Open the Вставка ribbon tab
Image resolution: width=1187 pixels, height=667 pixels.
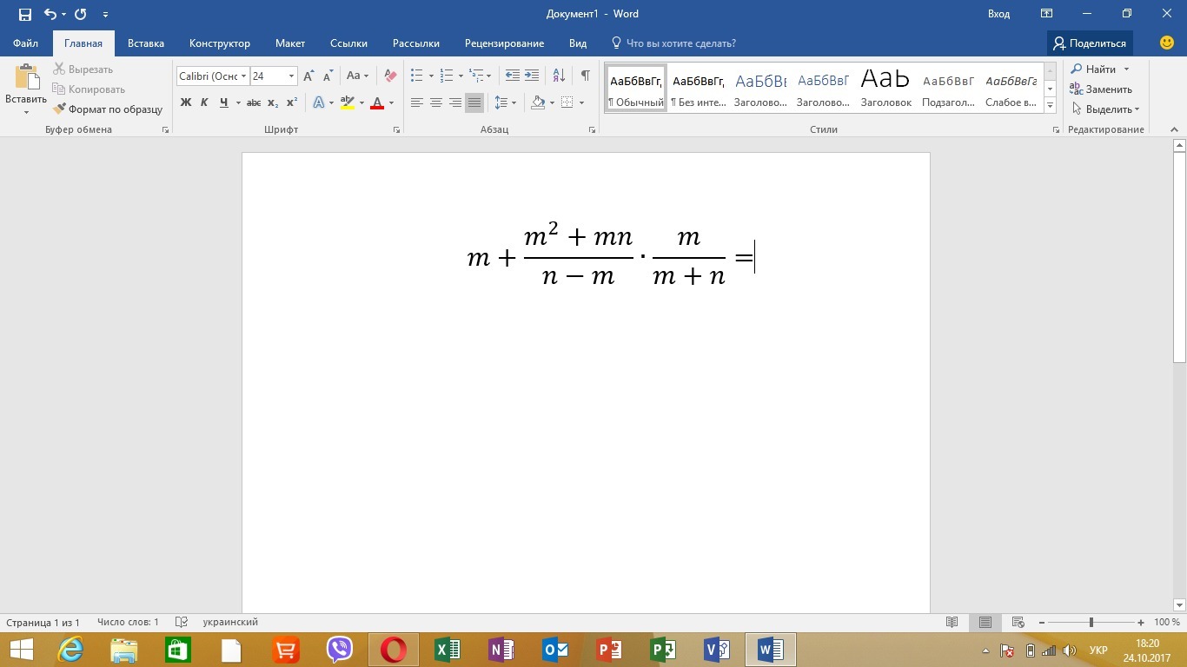click(145, 43)
